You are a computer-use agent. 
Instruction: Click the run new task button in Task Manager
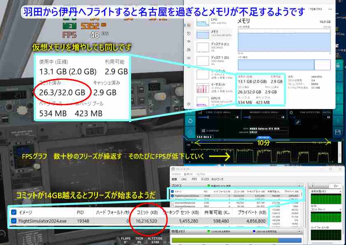point(316,9)
